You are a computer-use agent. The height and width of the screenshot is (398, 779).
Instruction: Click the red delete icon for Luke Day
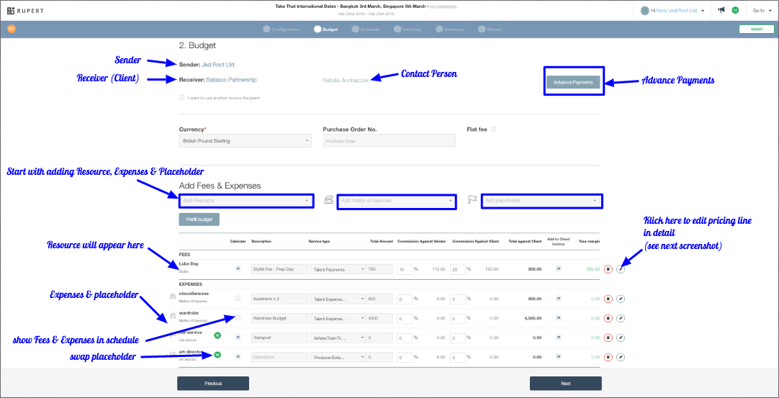(x=608, y=269)
